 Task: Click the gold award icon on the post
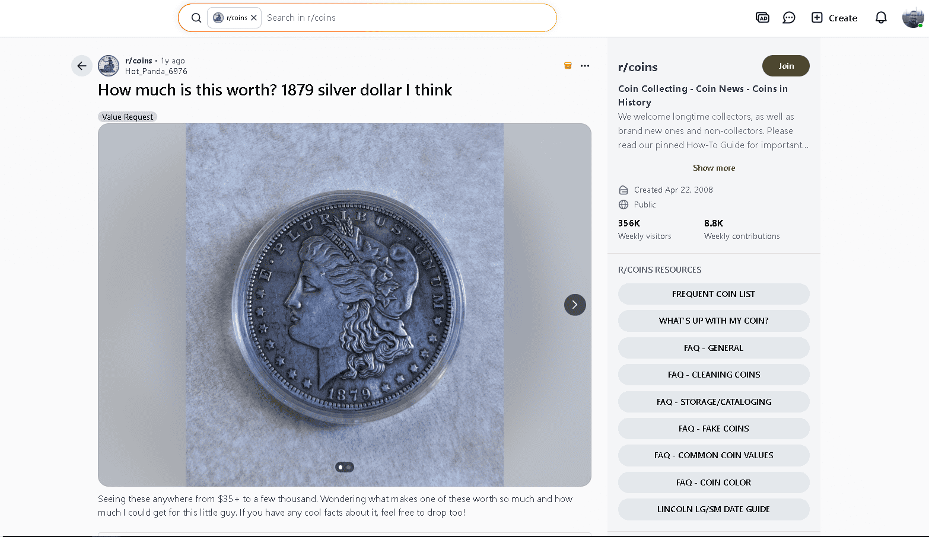click(567, 65)
